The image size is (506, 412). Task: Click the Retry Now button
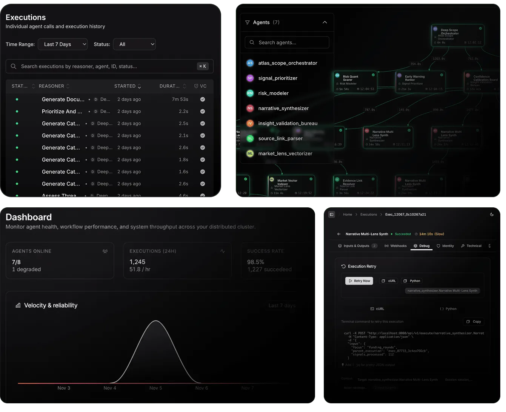click(359, 281)
